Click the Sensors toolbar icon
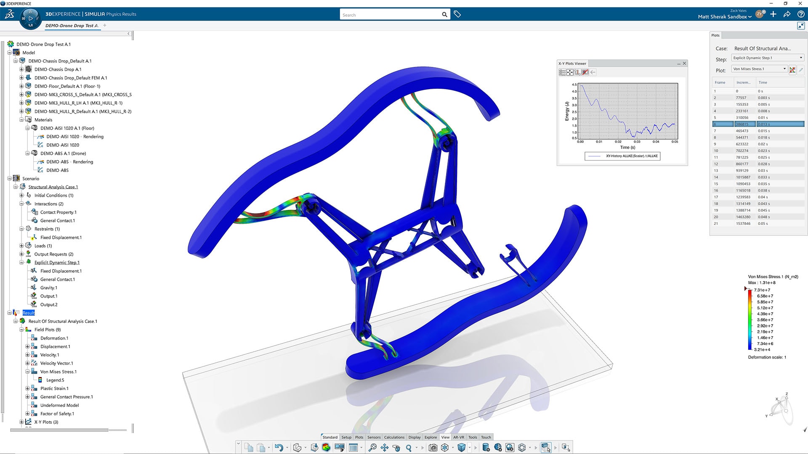Image resolution: width=808 pixels, height=454 pixels. 373,437
